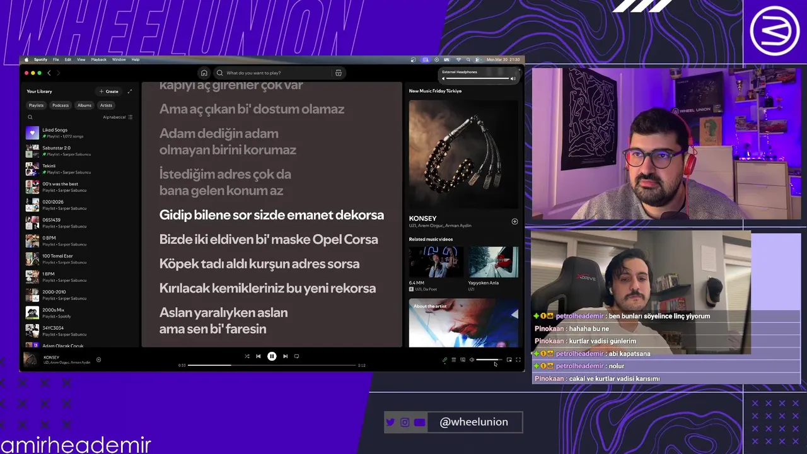The width and height of the screenshot is (807, 454).
Task: Jump to lyric 'Köpek tadı aldı kurşun'
Action: 259,264
